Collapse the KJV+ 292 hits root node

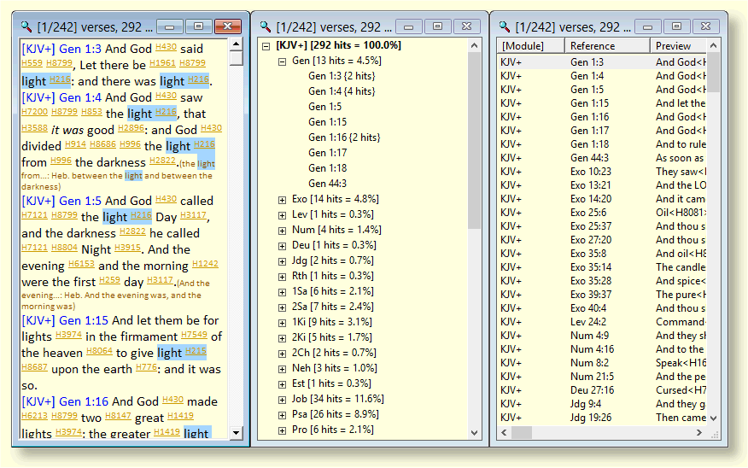[266, 46]
